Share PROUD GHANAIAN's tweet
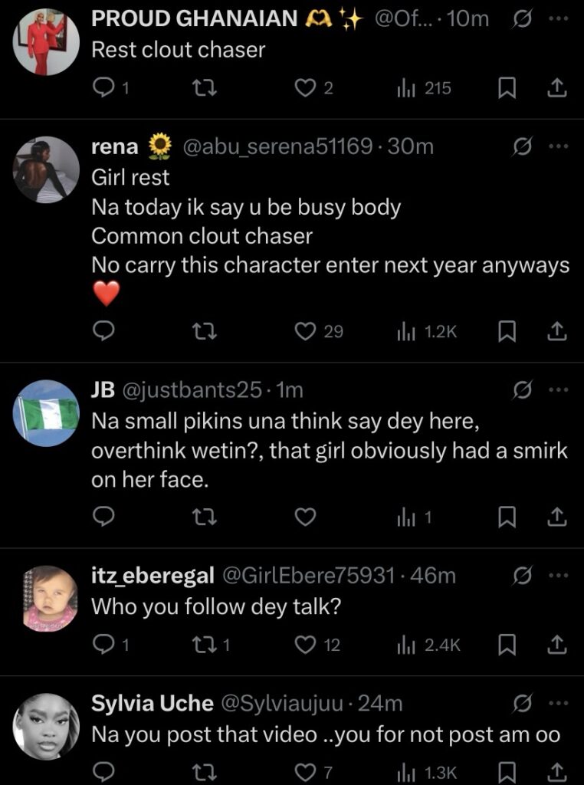The height and width of the screenshot is (785, 584). (558, 89)
